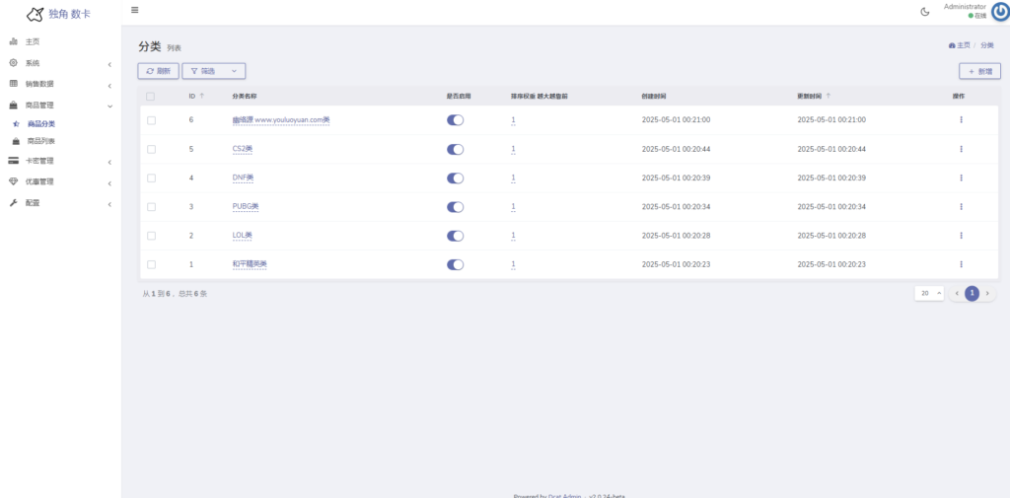
Task: Sort by update time column arrow
Action: 829,96
